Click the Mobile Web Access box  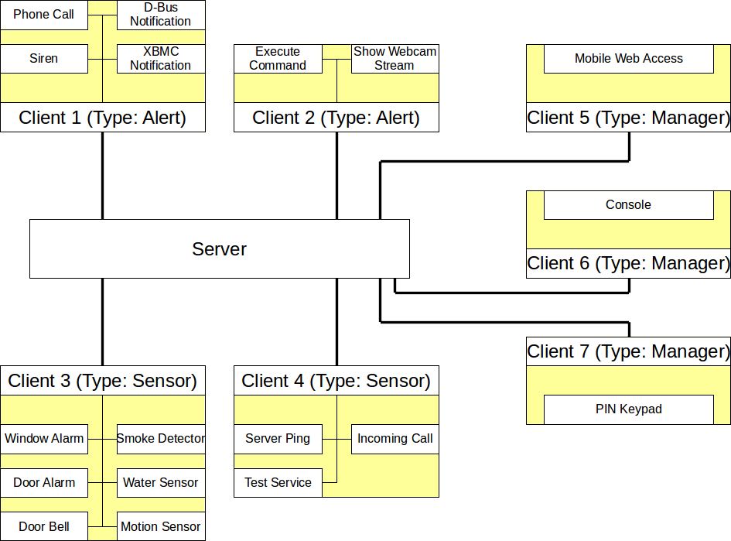click(x=628, y=59)
